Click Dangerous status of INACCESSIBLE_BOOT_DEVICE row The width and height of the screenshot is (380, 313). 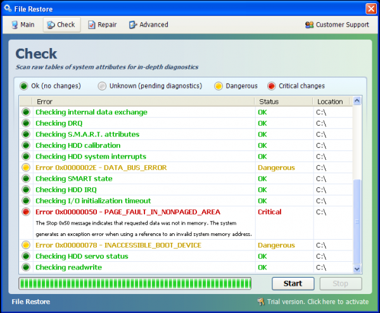click(276, 245)
